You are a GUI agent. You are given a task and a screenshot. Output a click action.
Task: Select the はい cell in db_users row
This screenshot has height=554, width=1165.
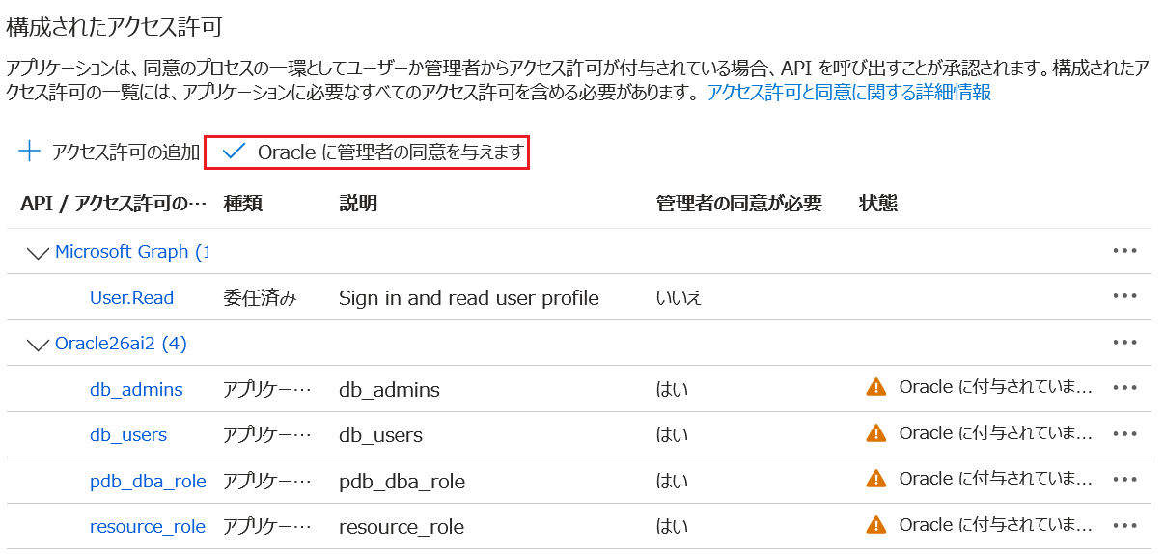[672, 434]
